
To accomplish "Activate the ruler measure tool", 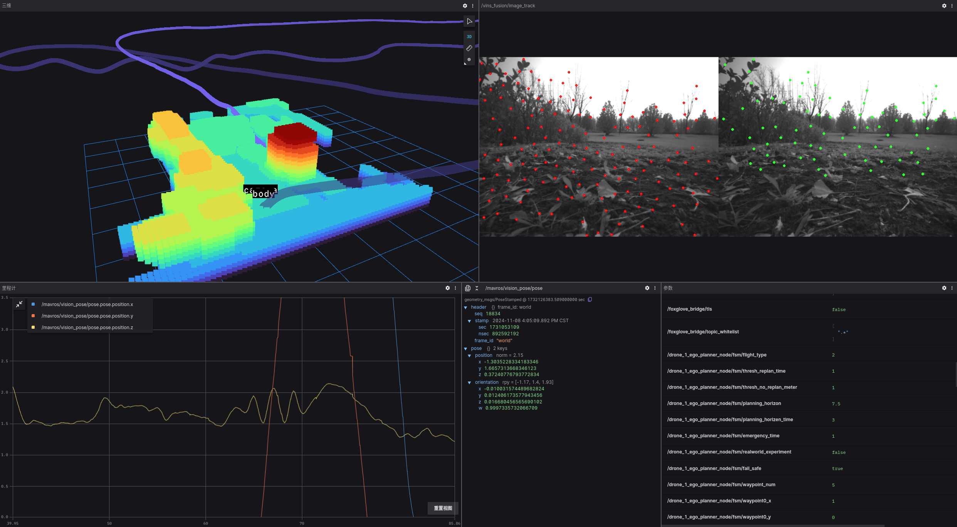I will click(x=469, y=48).
